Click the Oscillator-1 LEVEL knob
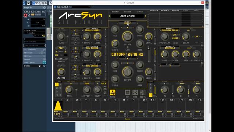Screen dimensions: 234x132 97,36
